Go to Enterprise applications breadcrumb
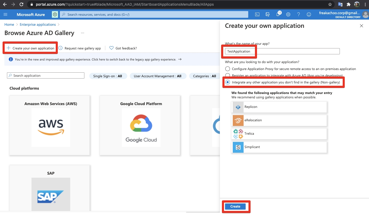This screenshot has height=214, width=369. coord(38,24)
